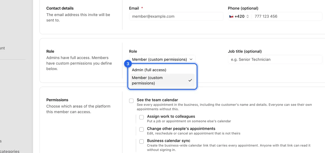Screen dimensions: 325x153
Task: Click the Job title input field
Action: (x=275, y=59)
